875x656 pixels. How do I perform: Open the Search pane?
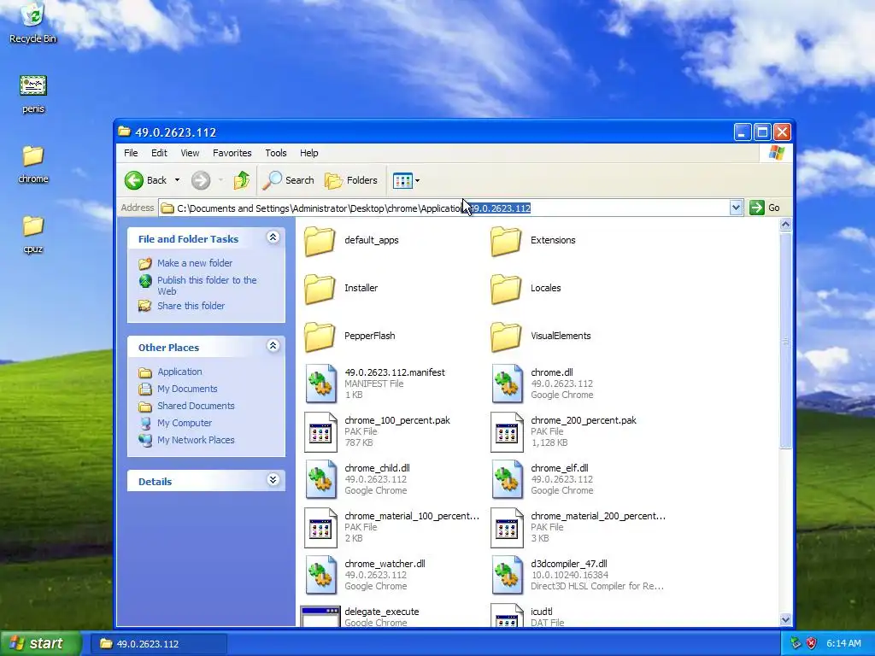289,180
